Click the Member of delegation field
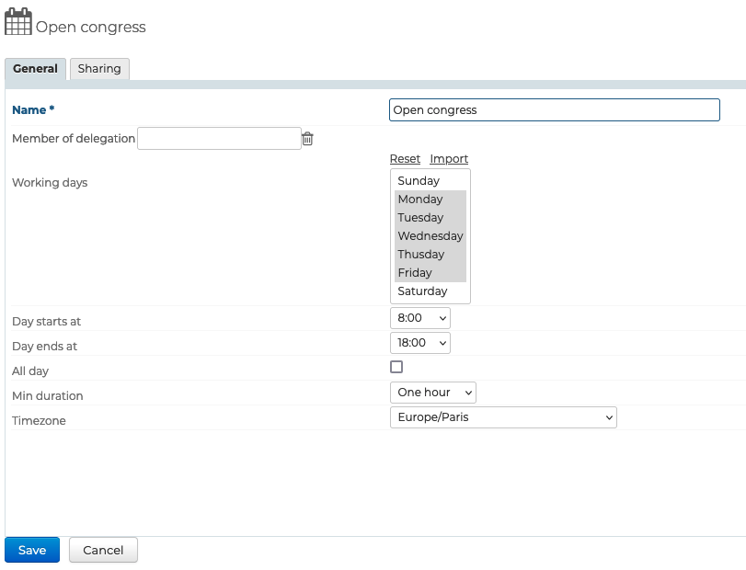This screenshot has width=746, height=570. [x=219, y=139]
